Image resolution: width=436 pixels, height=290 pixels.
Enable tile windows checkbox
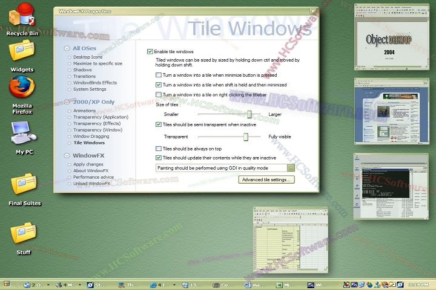150,51
